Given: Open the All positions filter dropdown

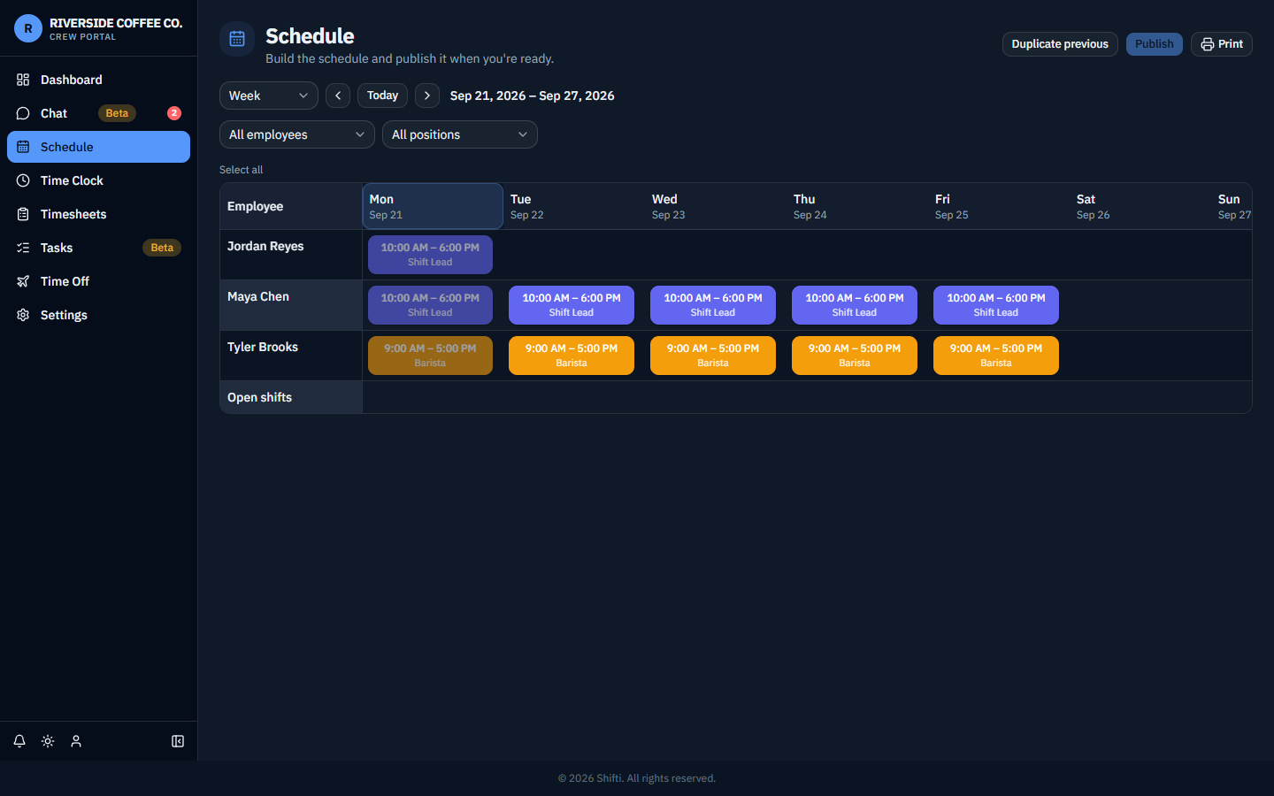Looking at the screenshot, I should [460, 134].
